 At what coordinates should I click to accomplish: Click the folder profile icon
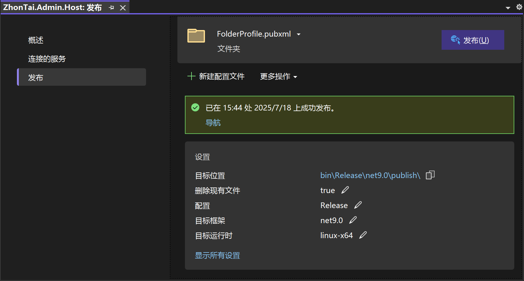tap(196, 36)
